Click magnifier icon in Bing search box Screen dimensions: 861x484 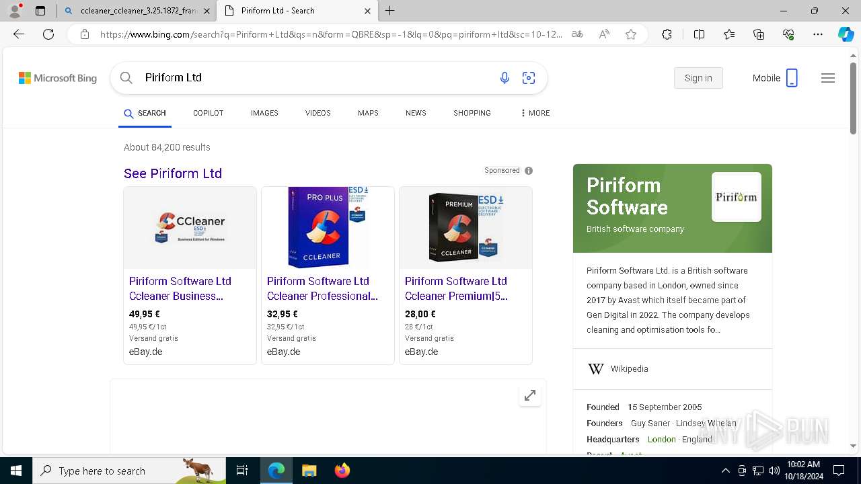pos(126,78)
